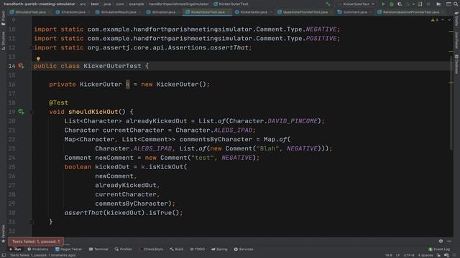Collapse shouldKickOut method with fold marker
Viewport: 460px width, 258px height.
pos(32,112)
